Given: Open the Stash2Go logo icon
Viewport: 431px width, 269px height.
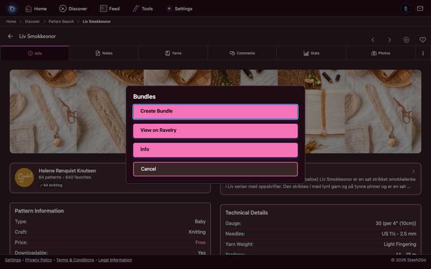Looking at the screenshot, I should pyautogui.click(x=12, y=9).
